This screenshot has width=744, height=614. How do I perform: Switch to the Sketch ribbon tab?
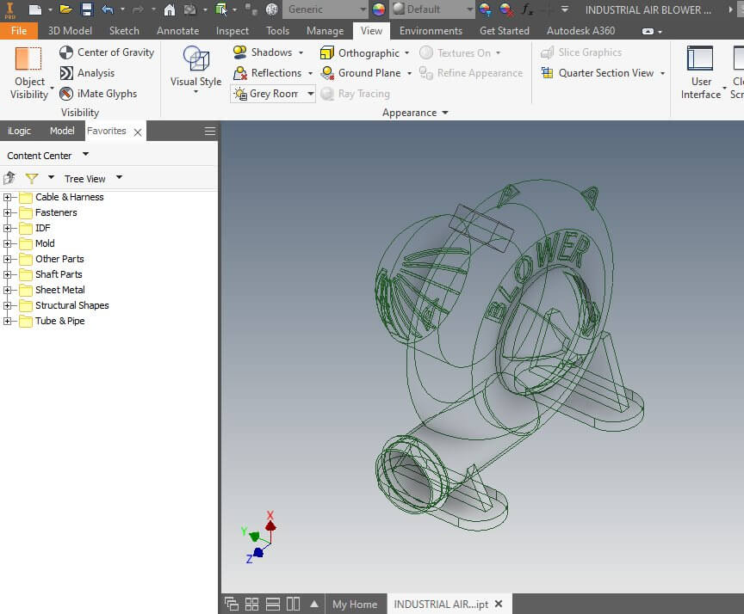(x=124, y=31)
